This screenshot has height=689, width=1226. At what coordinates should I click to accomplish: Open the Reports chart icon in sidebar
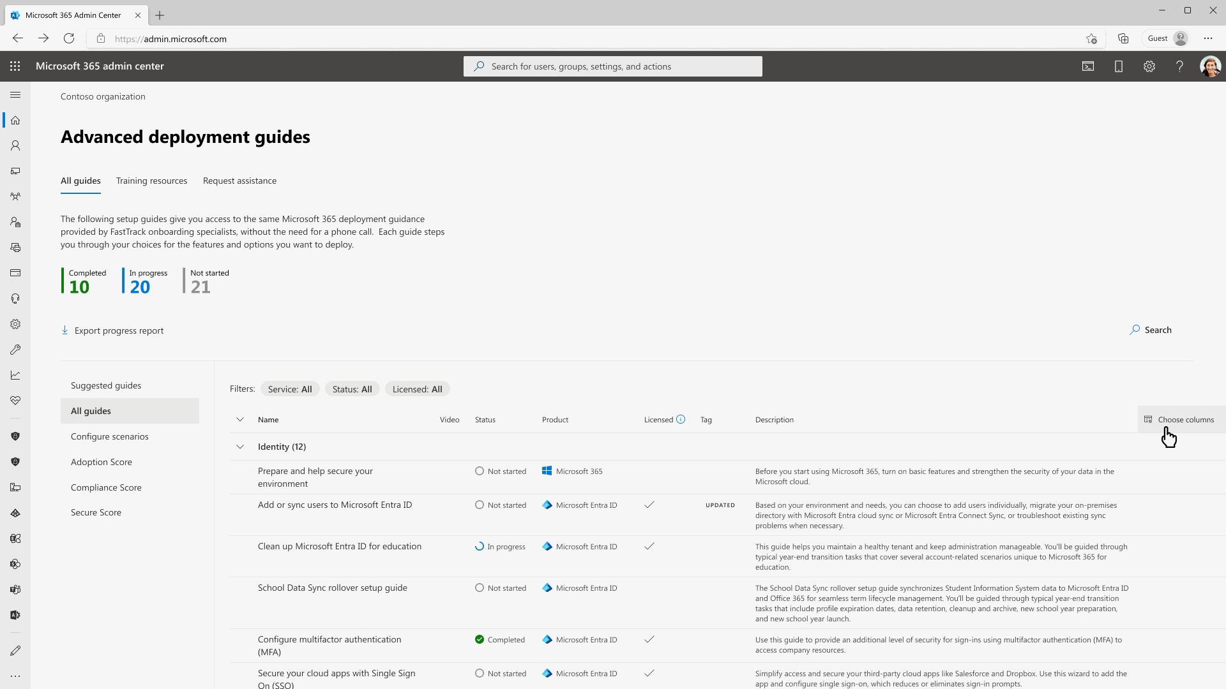click(15, 375)
